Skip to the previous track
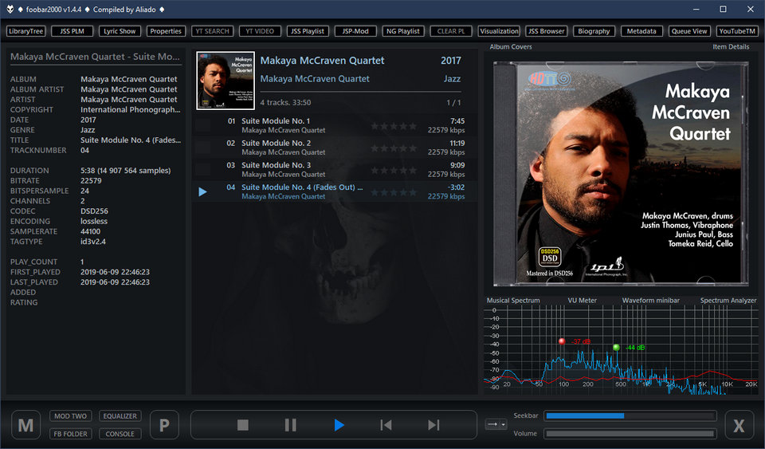 click(x=386, y=425)
